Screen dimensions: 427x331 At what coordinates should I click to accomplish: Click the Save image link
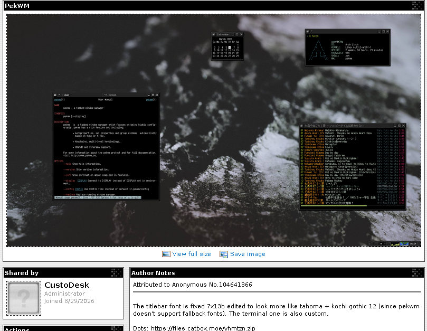pos(248,254)
